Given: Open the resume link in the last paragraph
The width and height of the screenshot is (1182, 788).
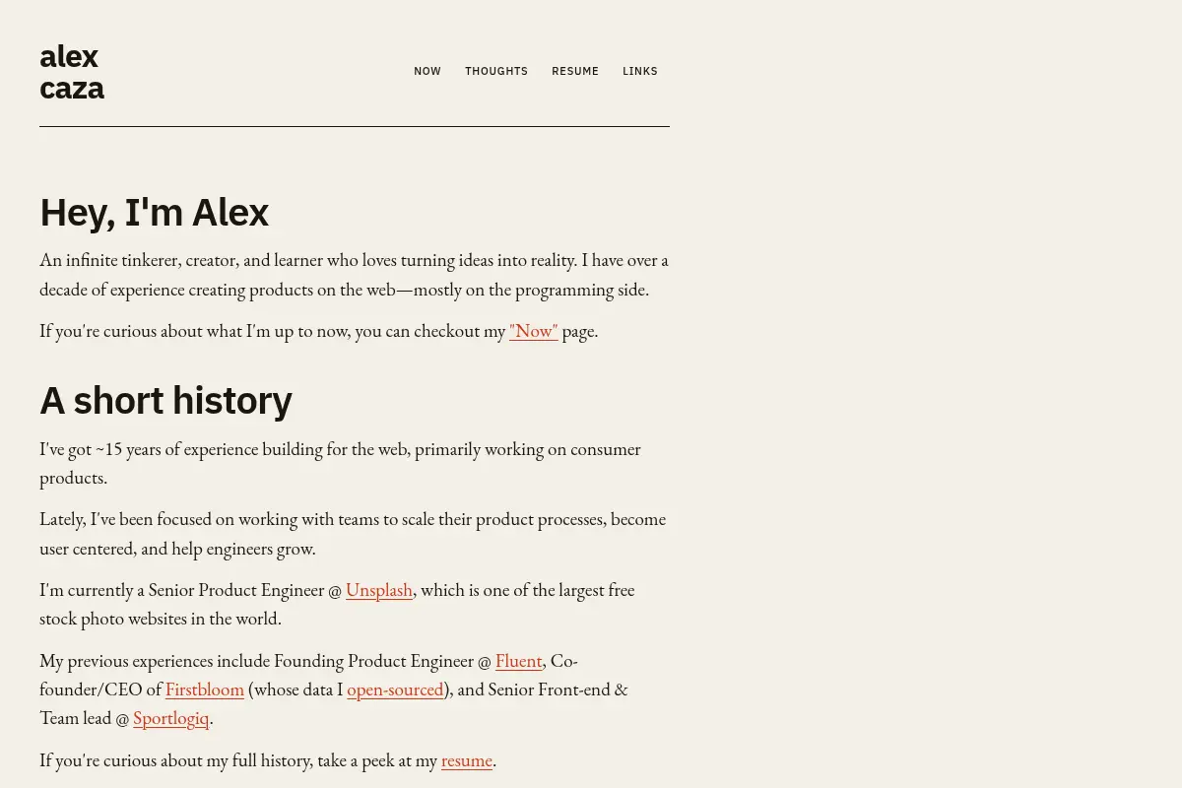Looking at the screenshot, I should click(x=467, y=760).
